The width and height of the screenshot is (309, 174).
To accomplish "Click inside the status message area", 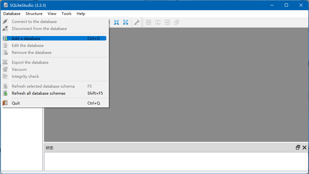I will (x=176, y=161).
